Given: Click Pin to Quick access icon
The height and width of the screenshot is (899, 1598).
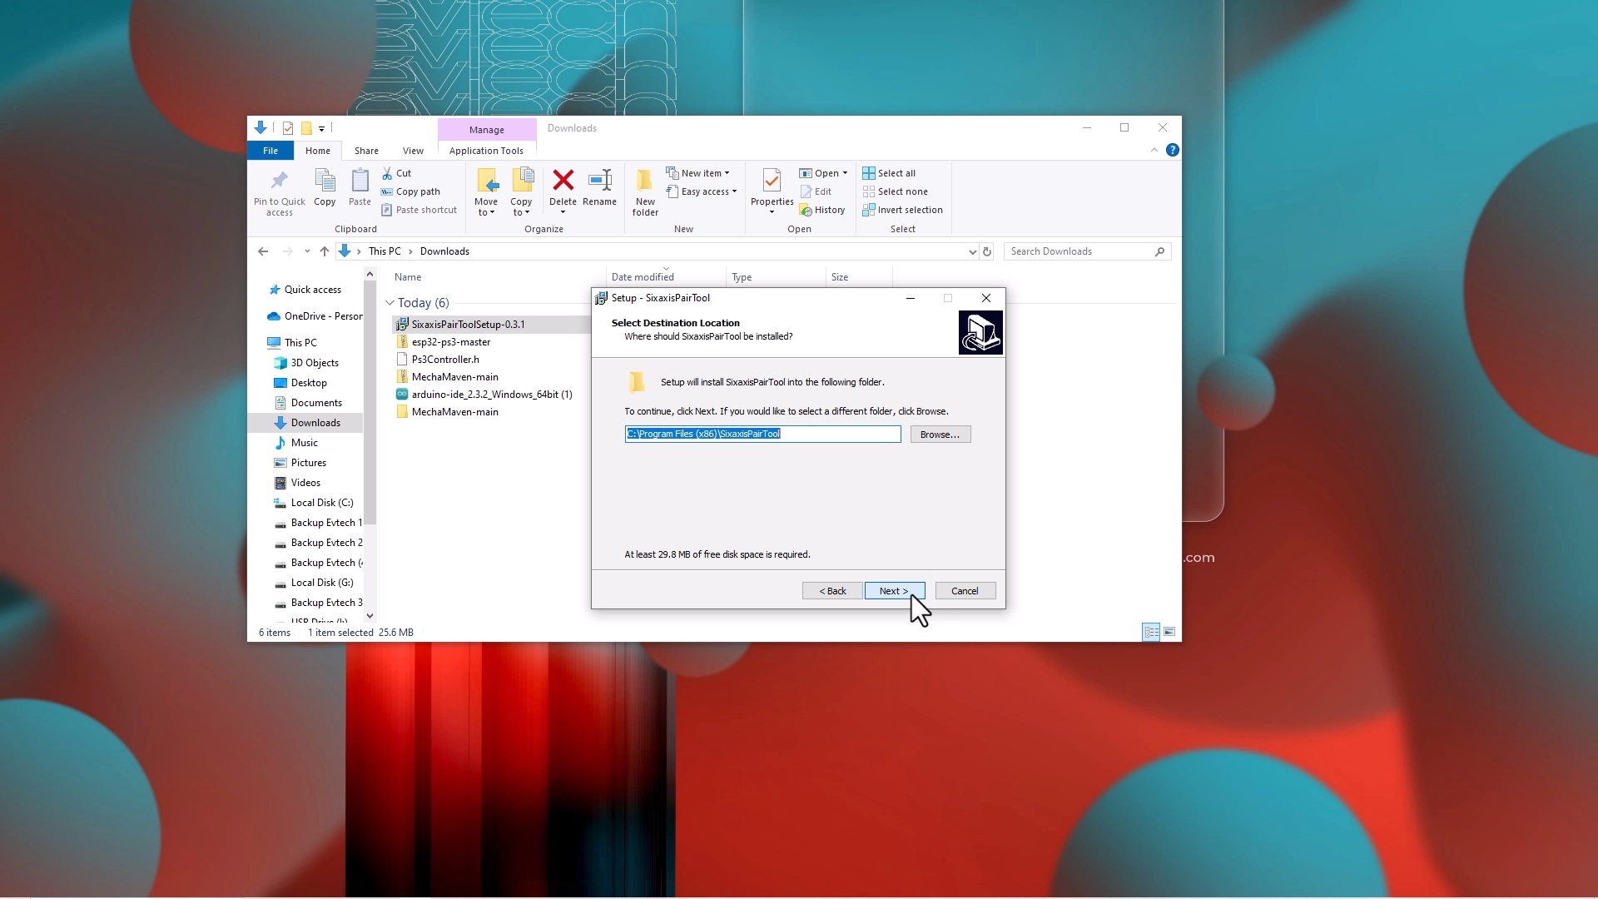Looking at the screenshot, I should pyautogui.click(x=279, y=180).
